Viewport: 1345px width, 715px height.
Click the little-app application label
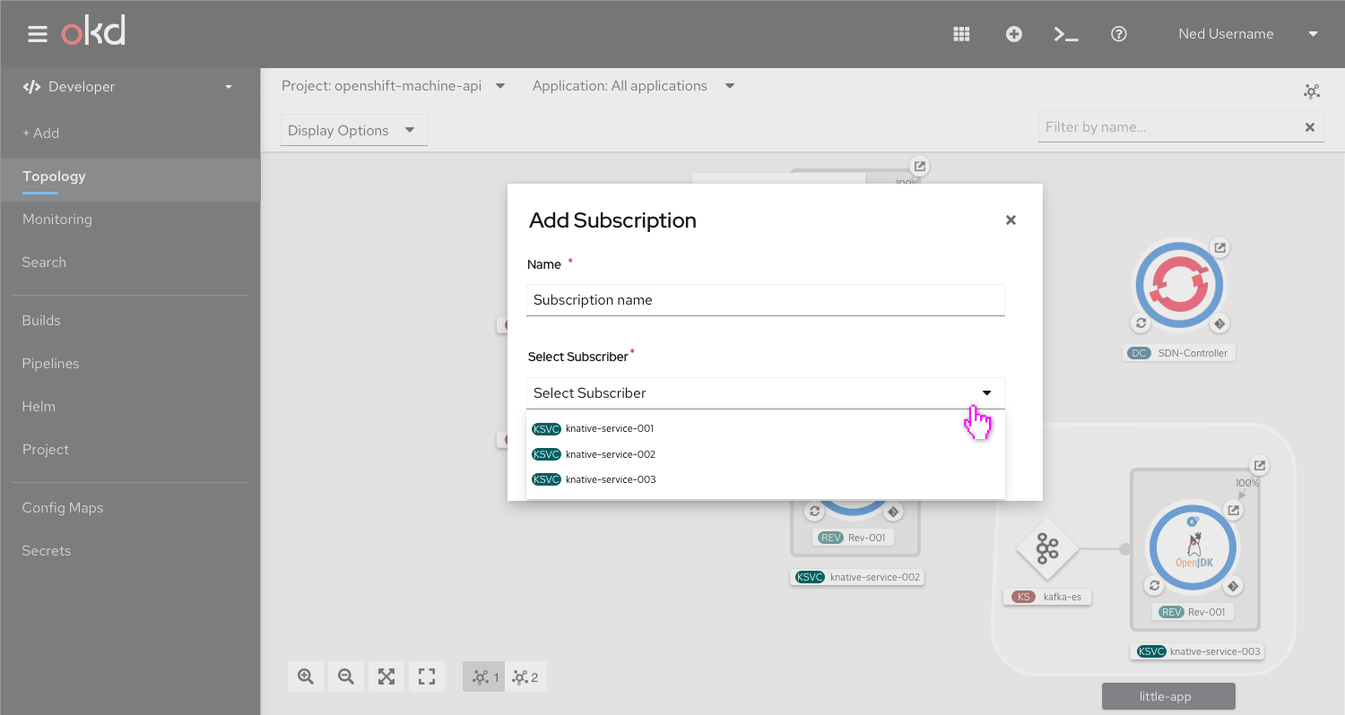(1168, 696)
